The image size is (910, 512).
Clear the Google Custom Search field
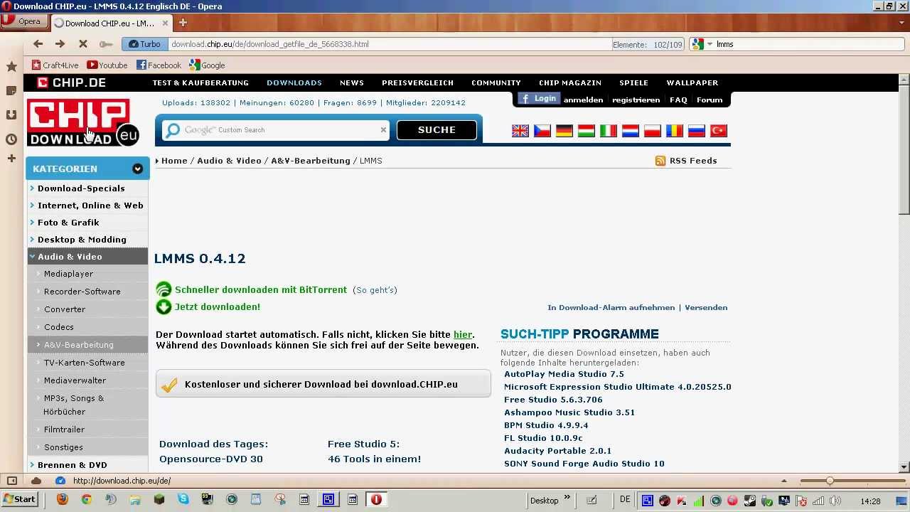pyautogui.click(x=383, y=130)
